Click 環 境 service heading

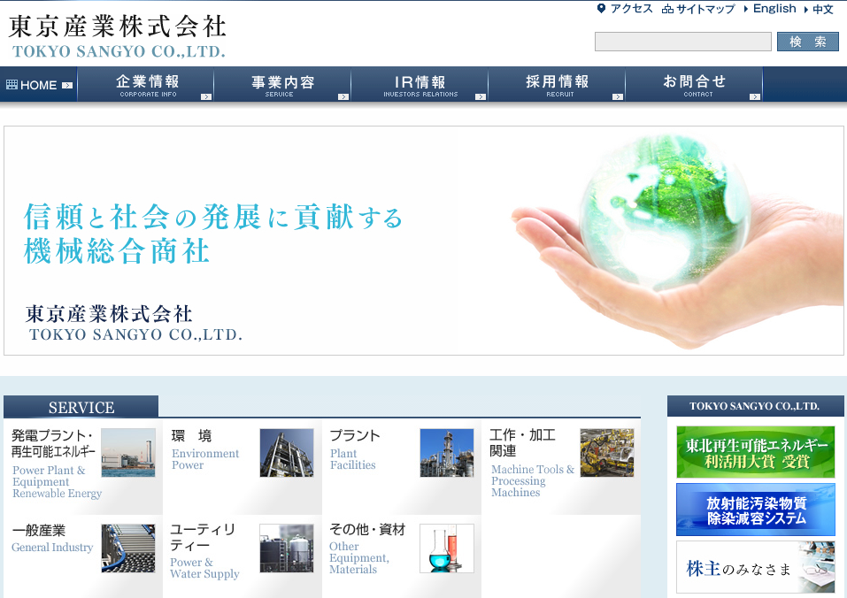pyautogui.click(x=191, y=435)
